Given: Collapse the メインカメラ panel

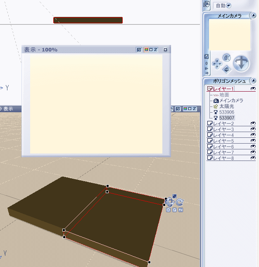Looking at the screenshot, I should (x=253, y=16).
